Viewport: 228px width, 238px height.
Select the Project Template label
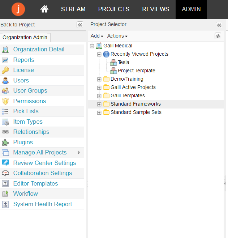[137, 71]
